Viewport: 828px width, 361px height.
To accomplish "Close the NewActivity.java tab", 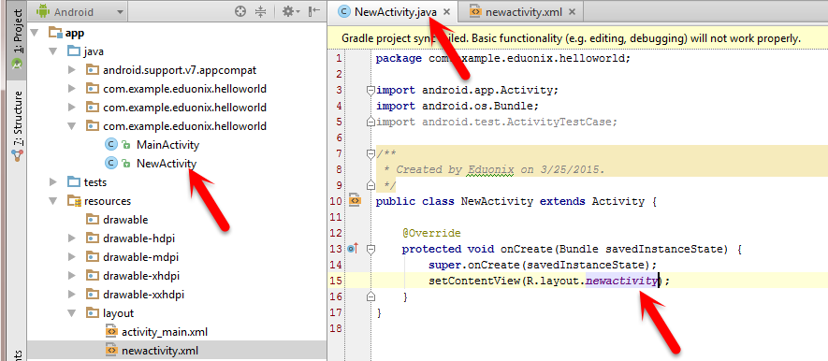I will click(x=446, y=12).
